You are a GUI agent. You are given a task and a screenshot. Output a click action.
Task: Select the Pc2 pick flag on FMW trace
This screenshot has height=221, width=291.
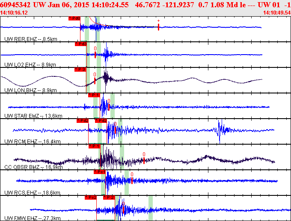click(91, 198)
